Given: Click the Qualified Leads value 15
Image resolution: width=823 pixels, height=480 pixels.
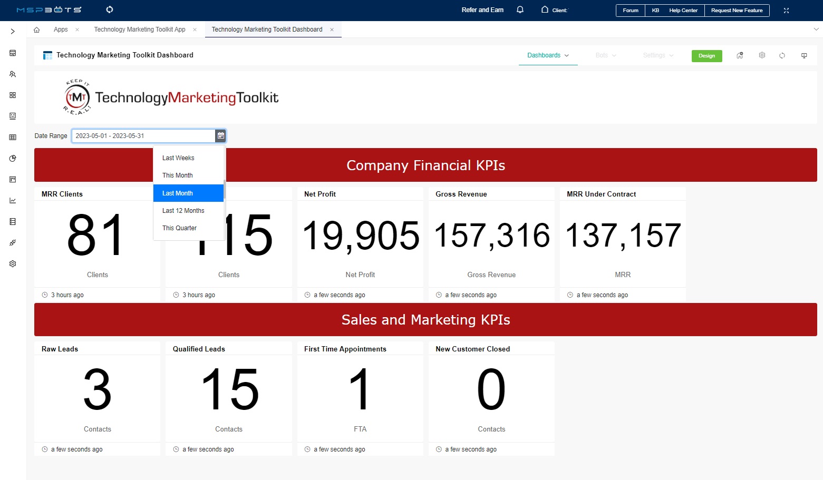Looking at the screenshot, I should (x=230, y=390).
